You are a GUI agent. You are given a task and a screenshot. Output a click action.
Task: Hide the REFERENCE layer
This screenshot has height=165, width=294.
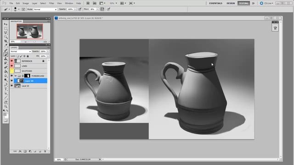(12, 61)
